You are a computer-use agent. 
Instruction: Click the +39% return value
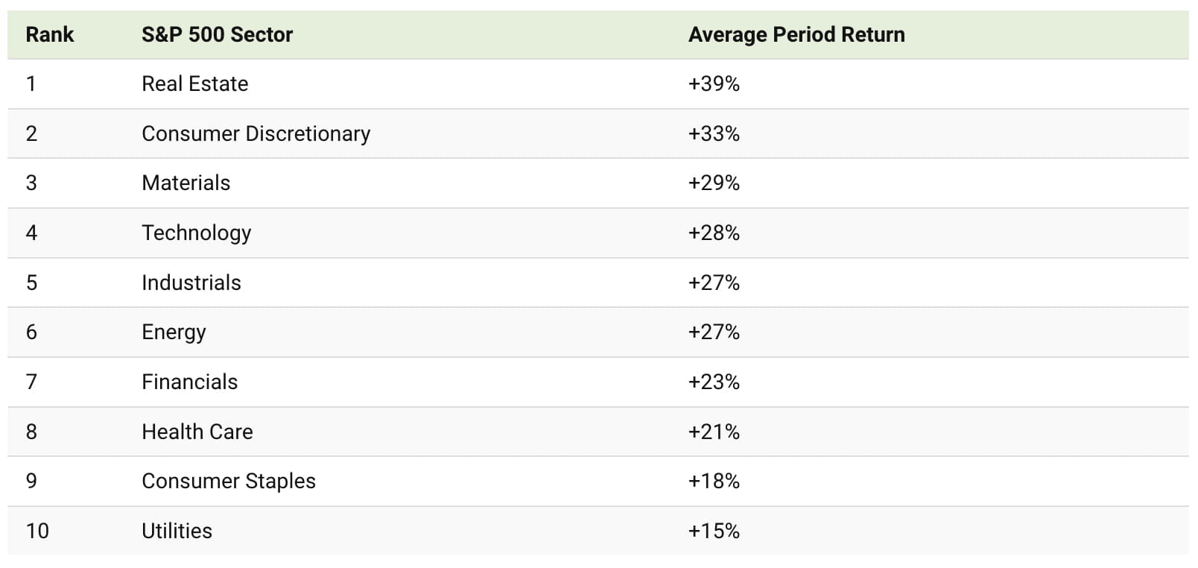pyautogui.click(x=713, y=83)
